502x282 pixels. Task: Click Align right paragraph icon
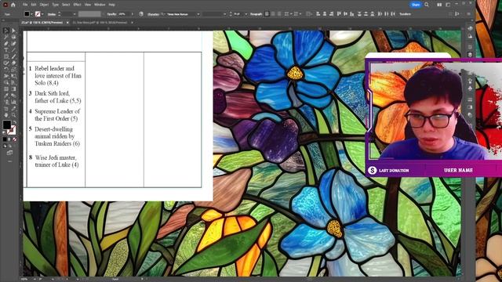279,14
